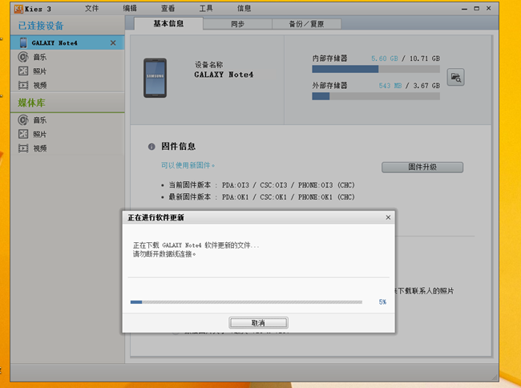This screenshot has height=388, width=521.
Task: Open 视频 label under 已连接设备
Action: pos(40,85)
